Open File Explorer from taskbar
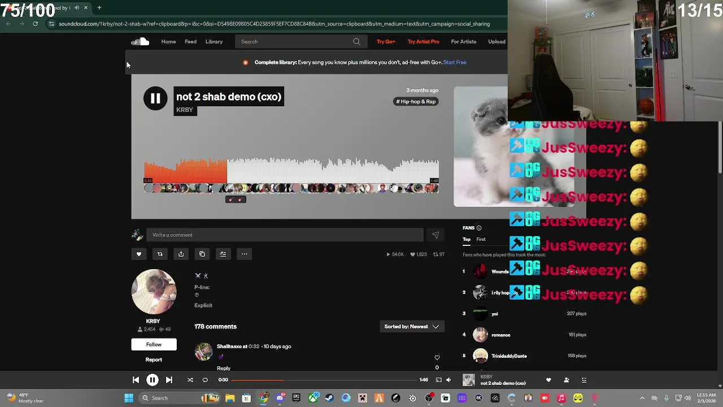This screenshot has height=407, width=723. tap(230, 398)
